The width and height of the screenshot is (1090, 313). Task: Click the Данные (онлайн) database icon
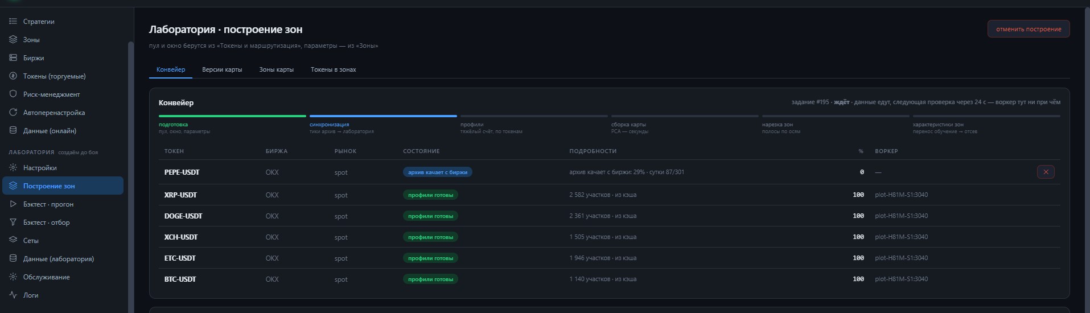point(13,131)
